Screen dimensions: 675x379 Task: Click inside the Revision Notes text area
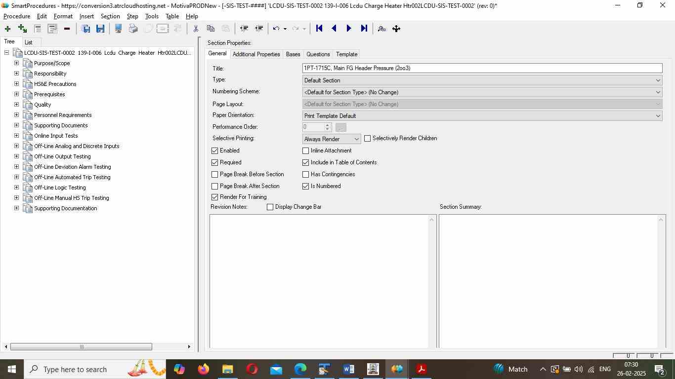(x=319, y=281)
